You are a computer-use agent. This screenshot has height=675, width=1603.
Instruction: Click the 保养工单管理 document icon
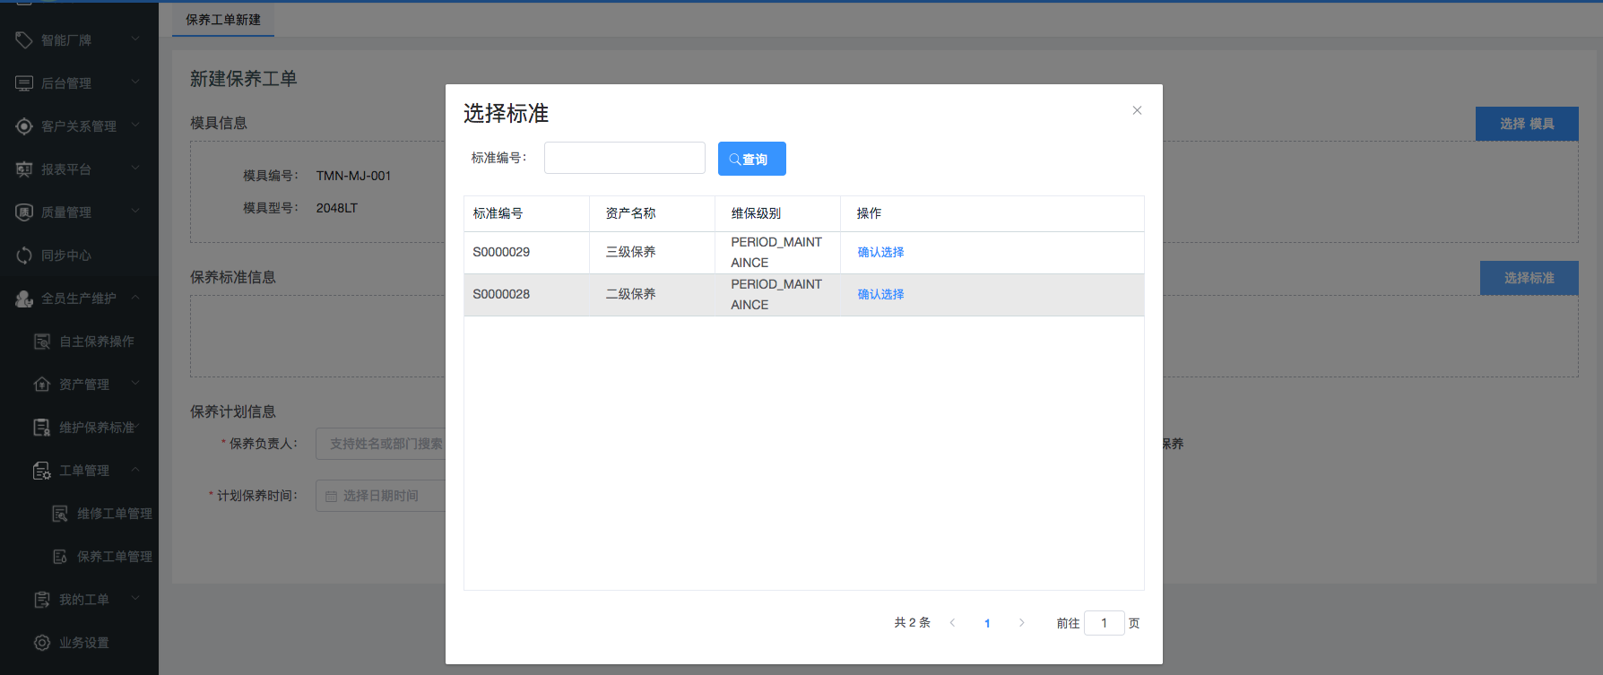(x=60, y=557)
